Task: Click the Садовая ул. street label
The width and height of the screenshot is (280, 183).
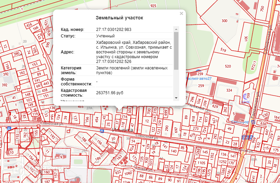Action: 143,168
